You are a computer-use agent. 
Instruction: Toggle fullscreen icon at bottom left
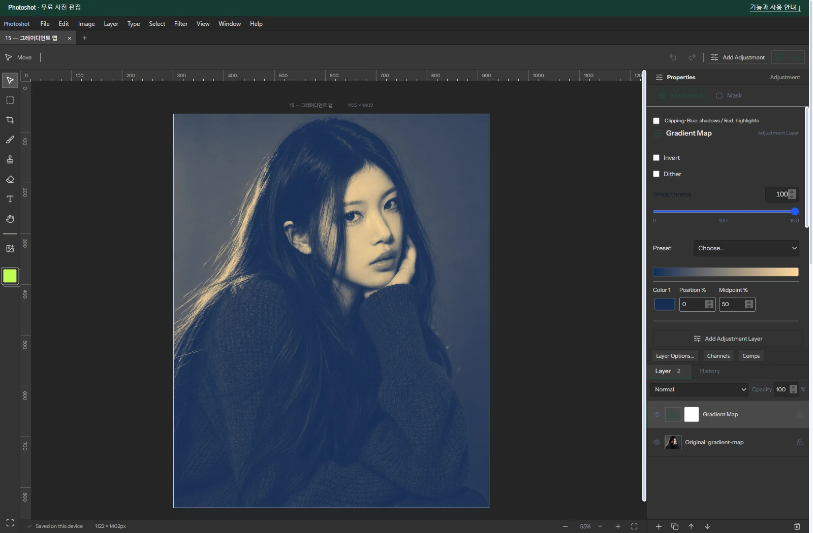pos(10,523)
